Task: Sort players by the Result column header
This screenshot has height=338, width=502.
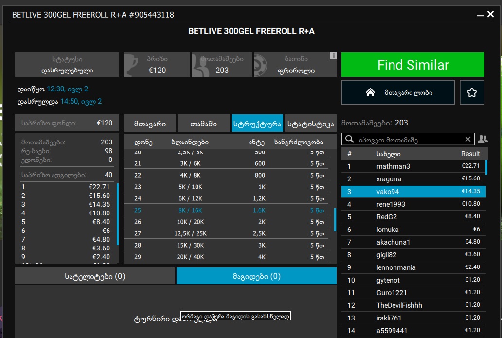Action: click(x=470, y=154)
